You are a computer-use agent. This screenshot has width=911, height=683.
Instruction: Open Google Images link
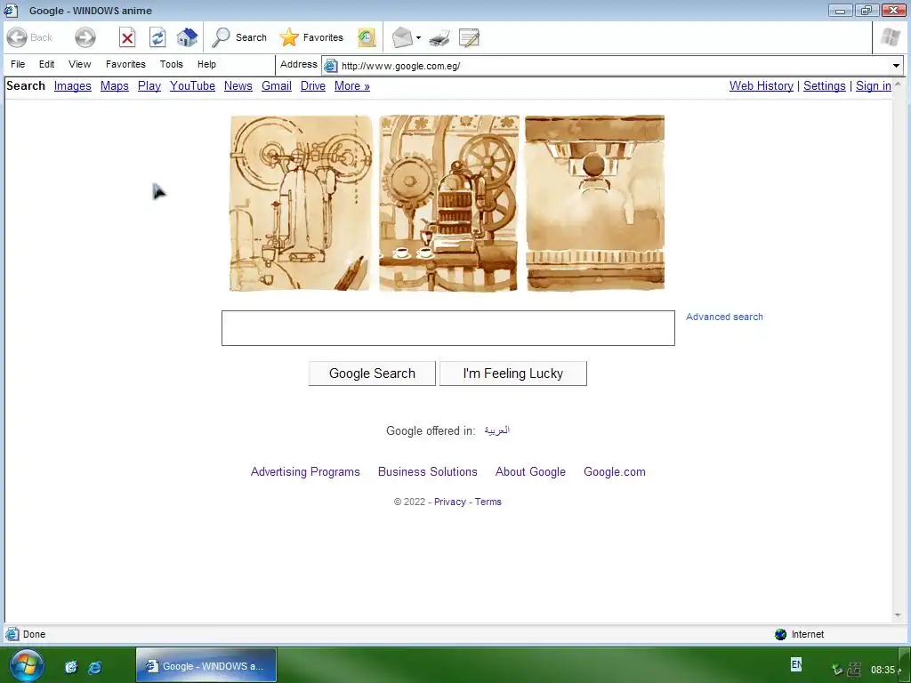tap(73, 86)
